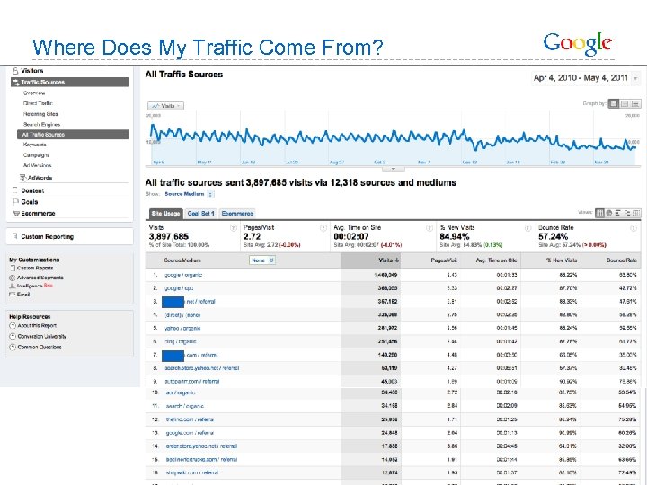Switch to the table view icon in Views
Screen dimensions: 647x485
[x=599, y=213]
